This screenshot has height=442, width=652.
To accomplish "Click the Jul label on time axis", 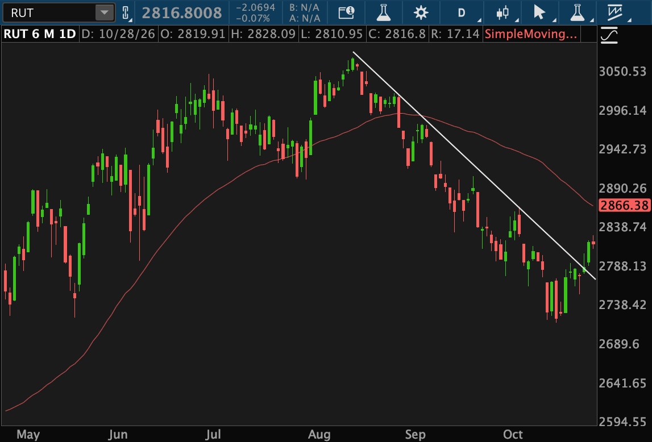I will click(213, 435).
